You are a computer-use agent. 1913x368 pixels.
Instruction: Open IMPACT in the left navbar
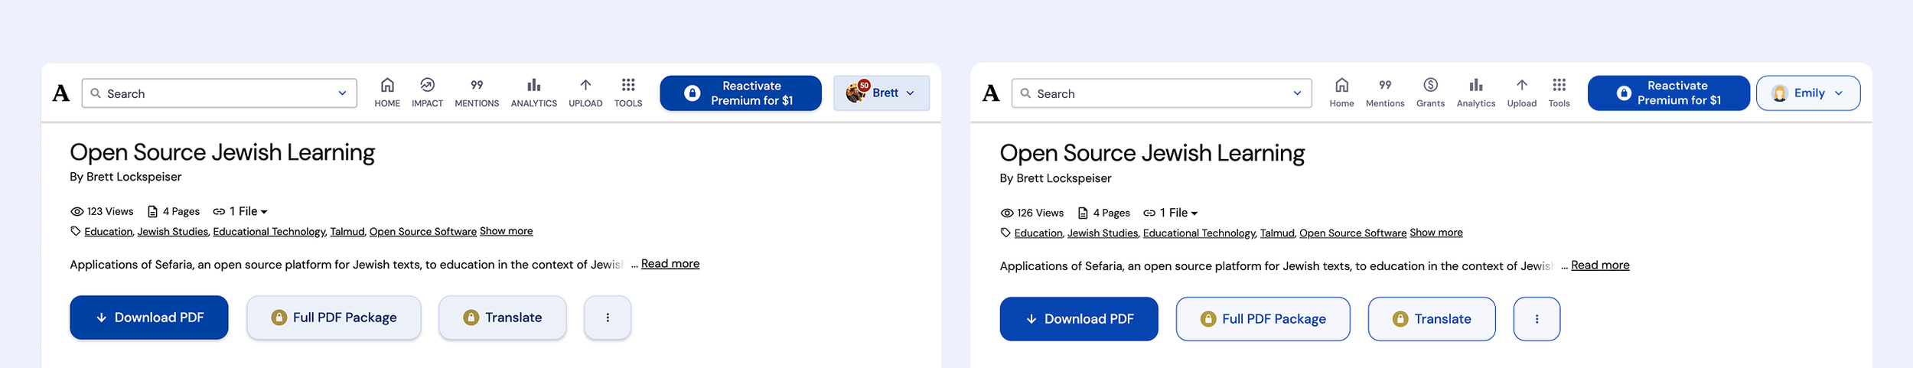427,93
